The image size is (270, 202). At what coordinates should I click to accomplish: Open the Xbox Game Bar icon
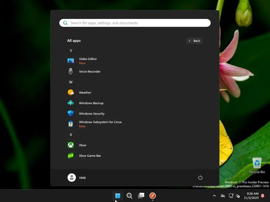71,155
